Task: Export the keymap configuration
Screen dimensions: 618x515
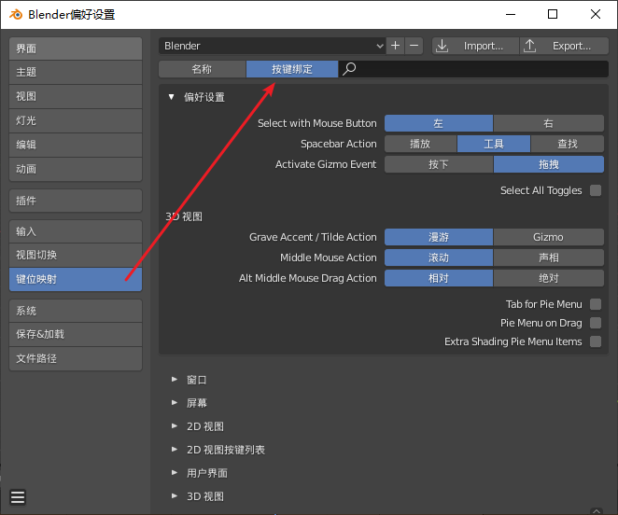Action: (564, 46)
